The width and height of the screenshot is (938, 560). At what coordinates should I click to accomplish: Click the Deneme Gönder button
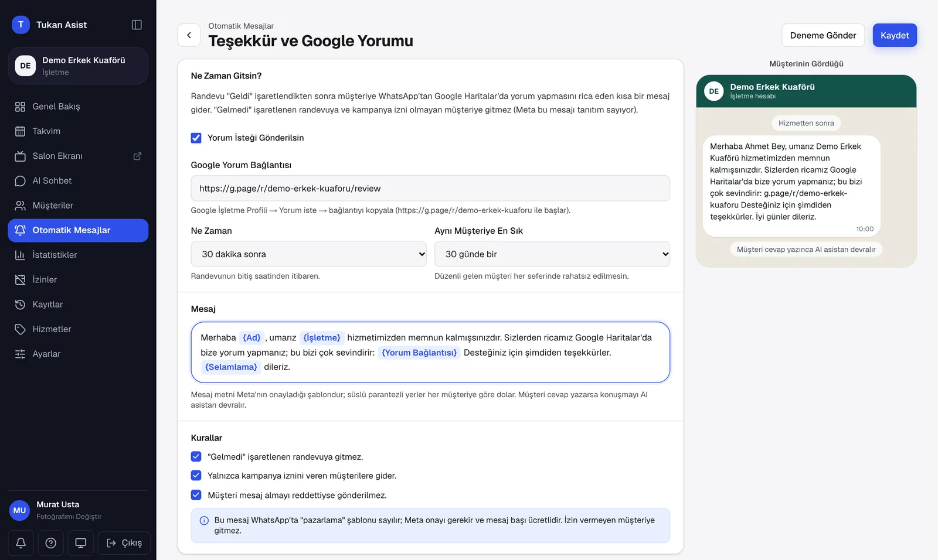tap(823, 35)
